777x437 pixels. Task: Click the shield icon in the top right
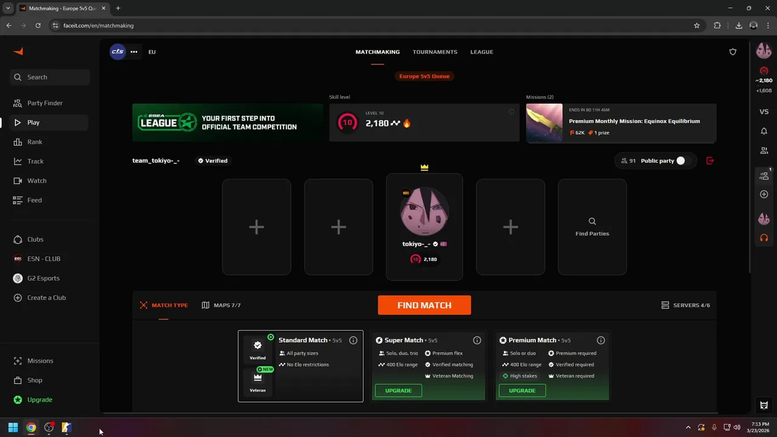point(733,52)
